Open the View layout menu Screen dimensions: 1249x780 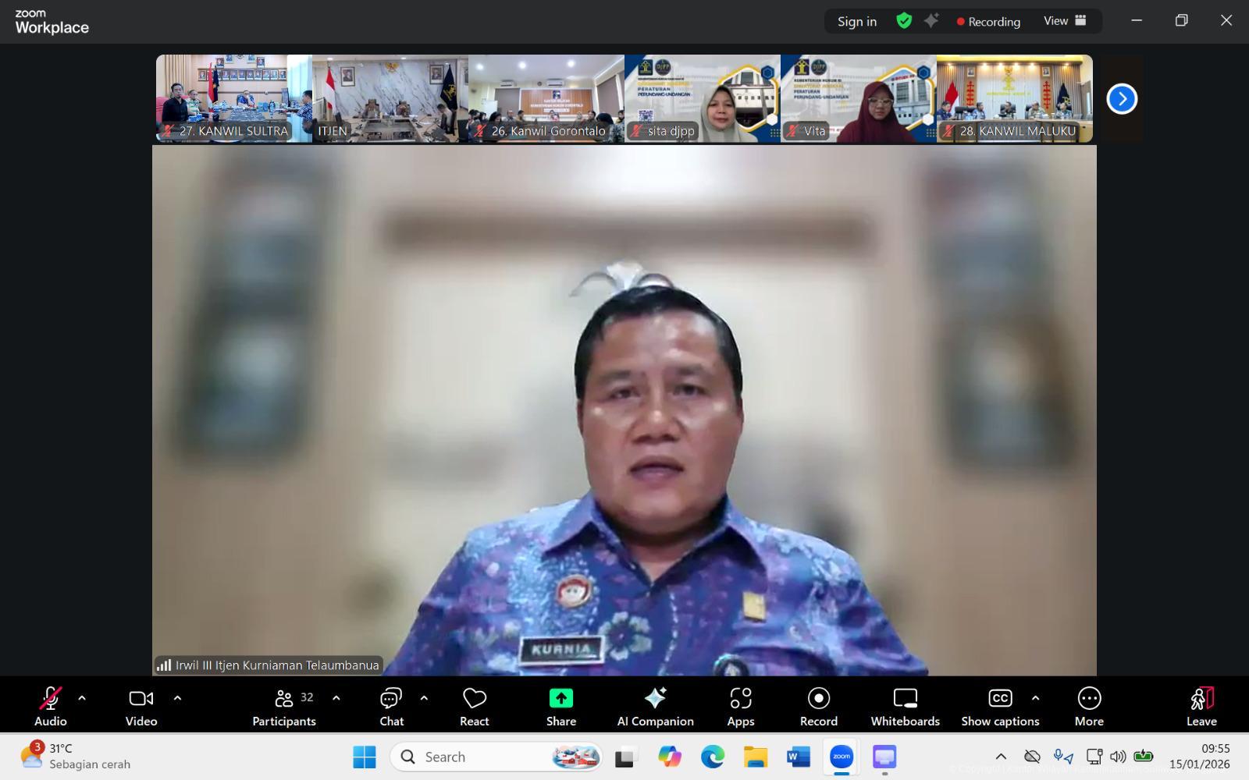(x=1065, y=21)
